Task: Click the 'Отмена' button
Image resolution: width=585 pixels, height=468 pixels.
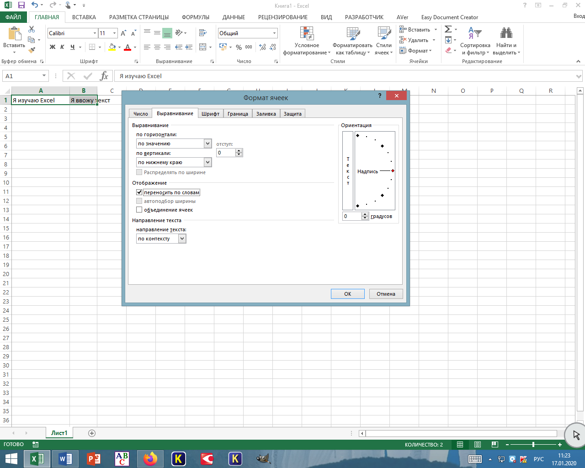Action: point(386,294)
